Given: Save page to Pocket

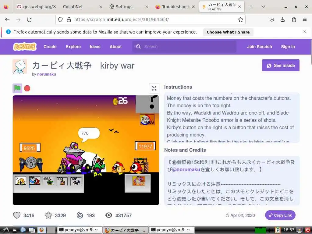Looking at the screenshot, I should coord(271,19).
